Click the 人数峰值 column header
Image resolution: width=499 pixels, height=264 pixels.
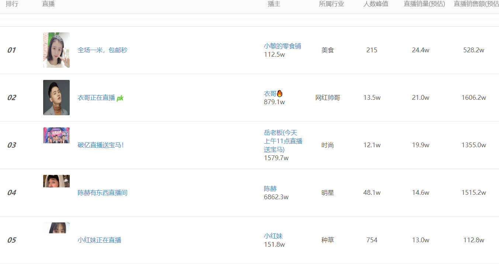tap(376, 4)
